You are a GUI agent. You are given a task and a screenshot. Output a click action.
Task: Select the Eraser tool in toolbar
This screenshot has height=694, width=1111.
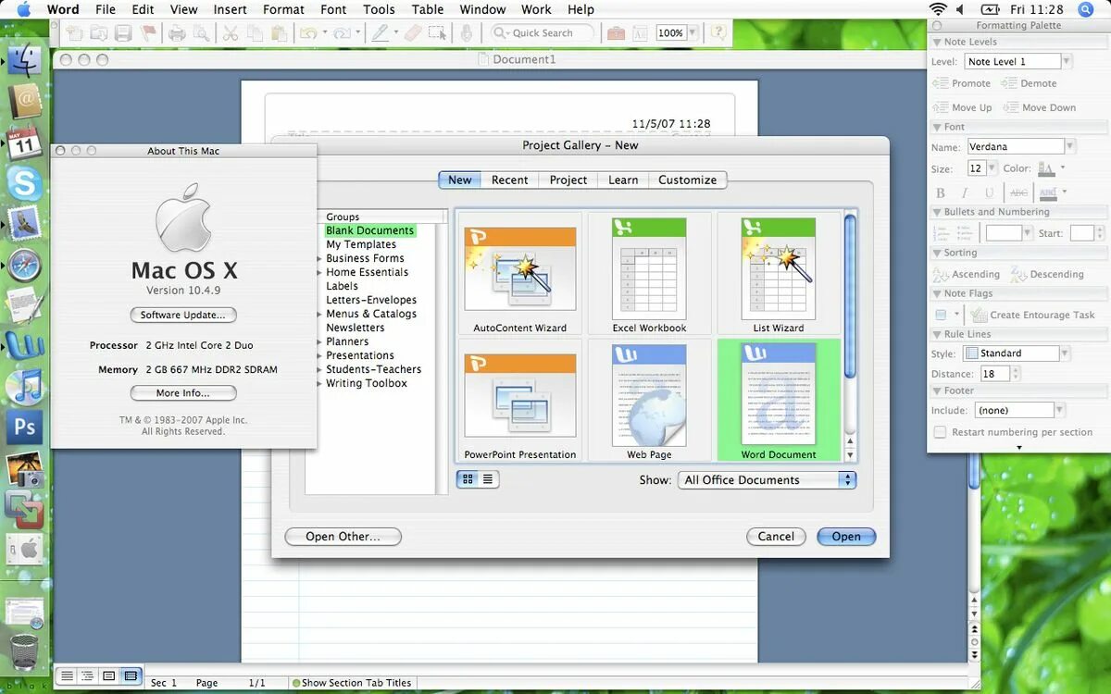pos(413,33)
